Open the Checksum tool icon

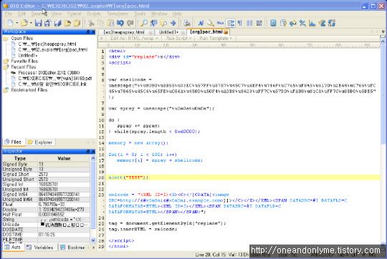322,23
